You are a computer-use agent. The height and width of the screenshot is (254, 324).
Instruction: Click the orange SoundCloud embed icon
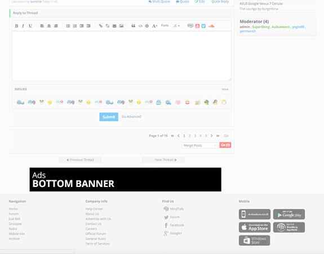point(211,26)
